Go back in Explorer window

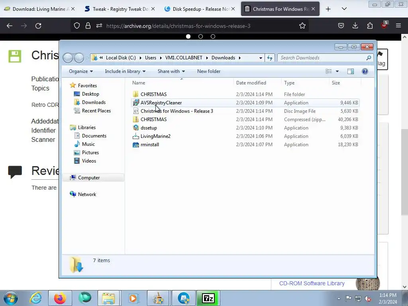pos(68,58)
